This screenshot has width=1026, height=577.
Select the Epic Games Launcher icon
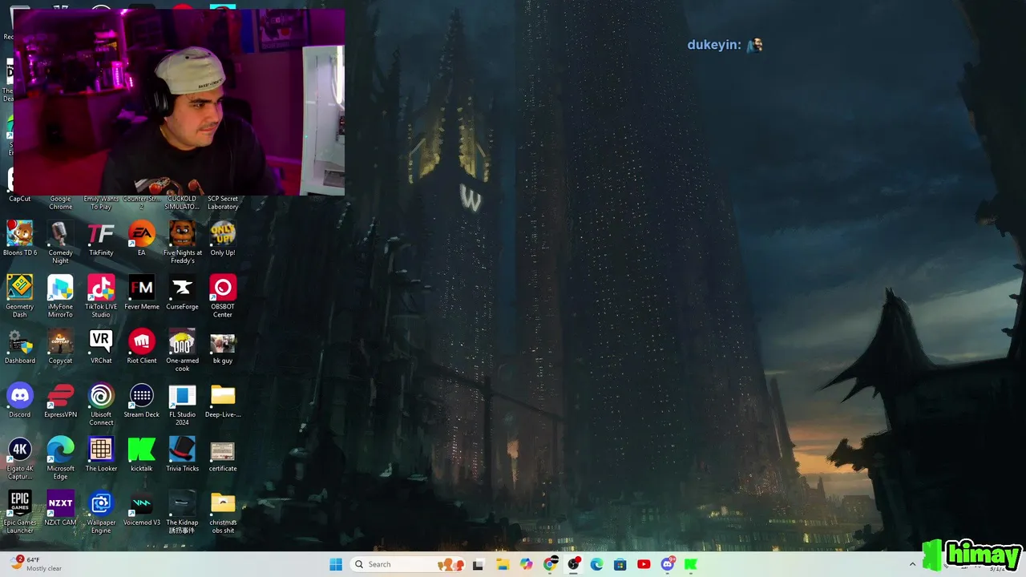click(x=20, y=512)
